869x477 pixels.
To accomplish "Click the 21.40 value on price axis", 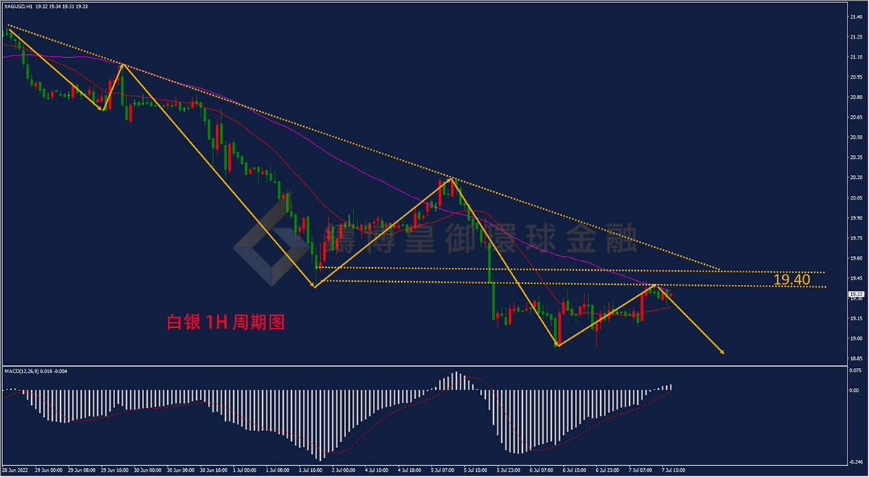I will coord(856,17).
